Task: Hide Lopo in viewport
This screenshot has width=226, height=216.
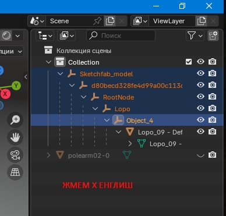Action: click(200, 108)
